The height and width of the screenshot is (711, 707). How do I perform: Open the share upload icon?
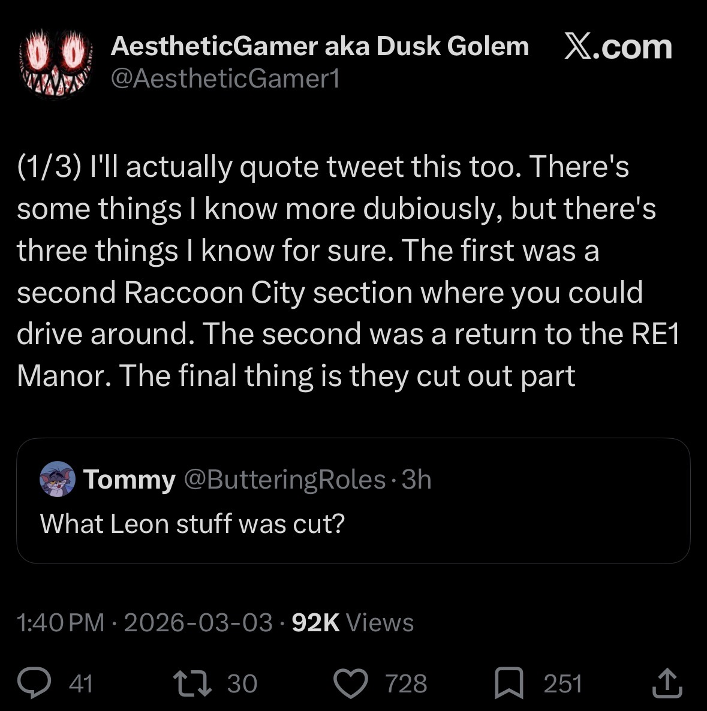pos(667,682)
